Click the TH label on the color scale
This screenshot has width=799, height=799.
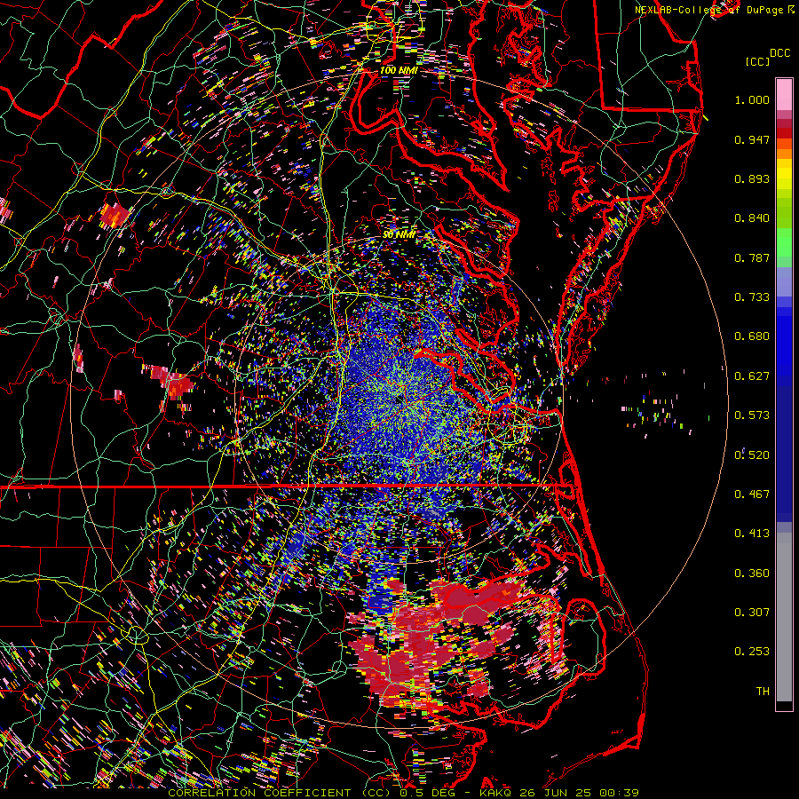coord(763,692)
